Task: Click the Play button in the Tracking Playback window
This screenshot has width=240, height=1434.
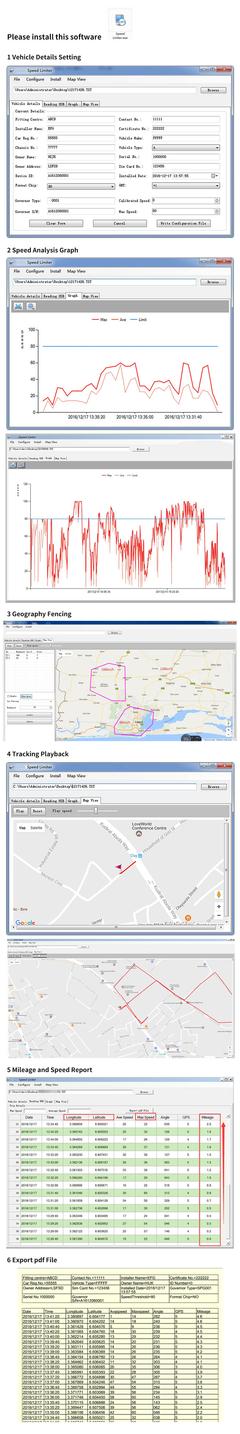Action: (20, 811)
